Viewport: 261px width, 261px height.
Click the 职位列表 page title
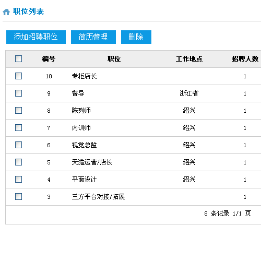click(x=28, y=11)
